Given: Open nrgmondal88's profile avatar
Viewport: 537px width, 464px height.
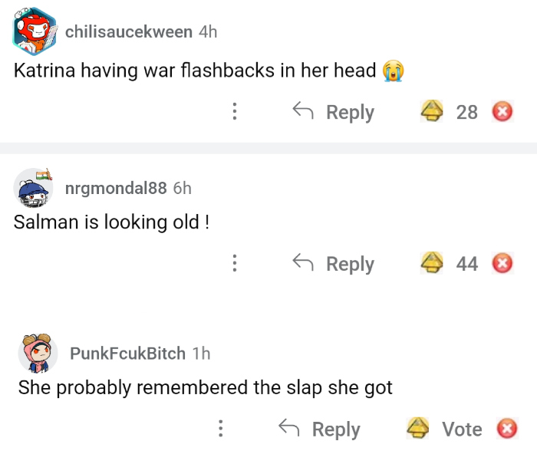Looking at the screenshot, I should pos(35,189).
